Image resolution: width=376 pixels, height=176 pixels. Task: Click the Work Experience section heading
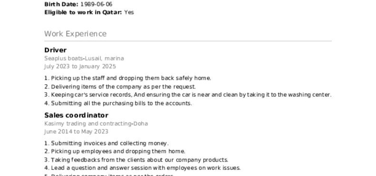[x=75, y=34]
